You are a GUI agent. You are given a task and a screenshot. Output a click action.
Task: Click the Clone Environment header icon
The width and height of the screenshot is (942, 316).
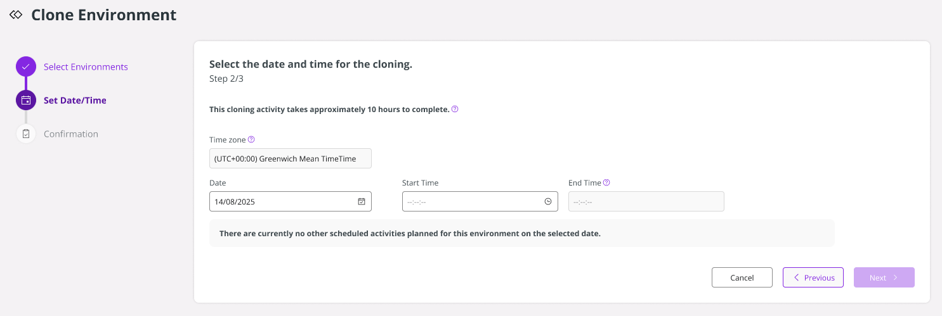(x=16, y=15)
